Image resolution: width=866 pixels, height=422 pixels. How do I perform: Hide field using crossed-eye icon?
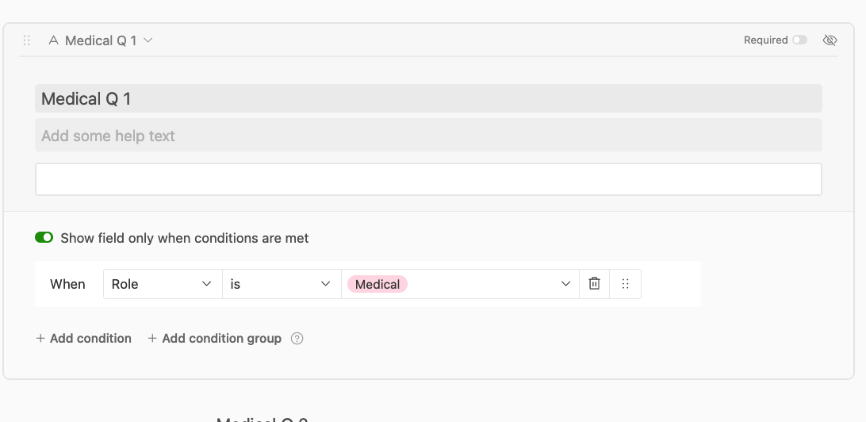830,40
